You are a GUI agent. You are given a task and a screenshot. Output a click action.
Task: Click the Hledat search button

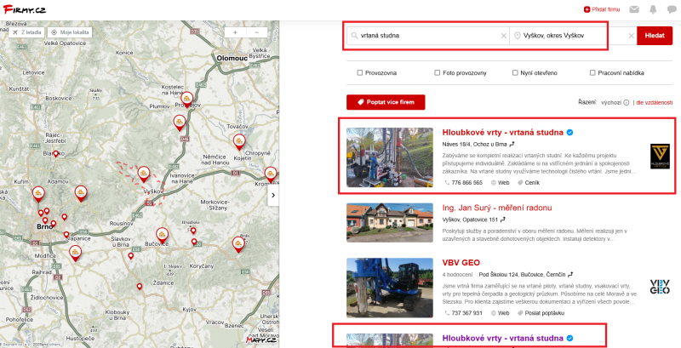point(655,36)
